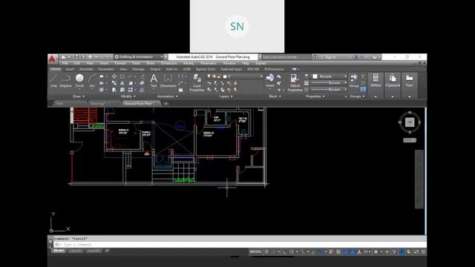Click the Sign In button
475x267 pixels.
330,56
